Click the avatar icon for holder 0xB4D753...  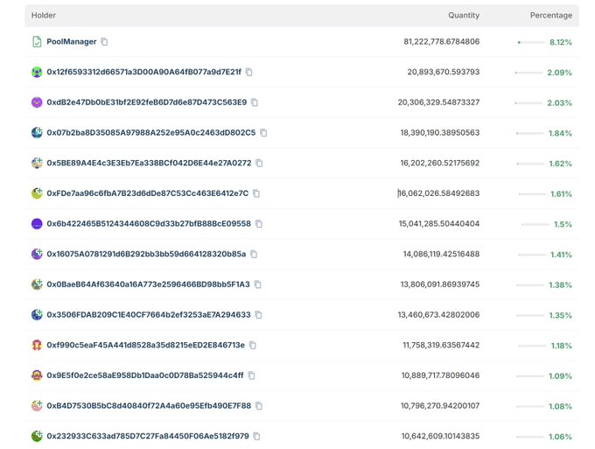point(37,406)
